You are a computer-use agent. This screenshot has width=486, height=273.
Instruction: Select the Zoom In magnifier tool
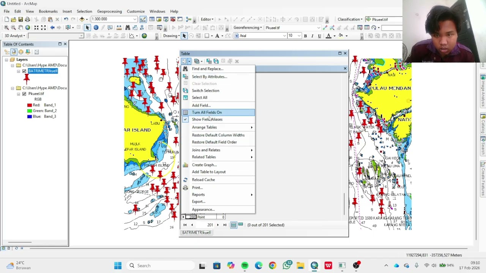[6, 28]
